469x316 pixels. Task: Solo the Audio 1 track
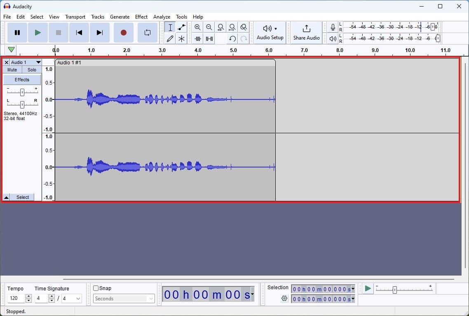(32, 70)
